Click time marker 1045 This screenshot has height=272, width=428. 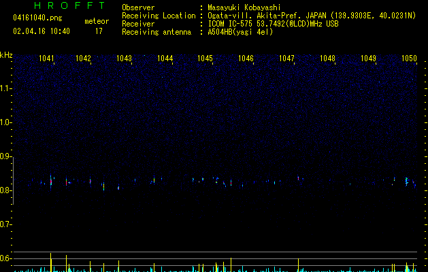click(x=205, y=58)
